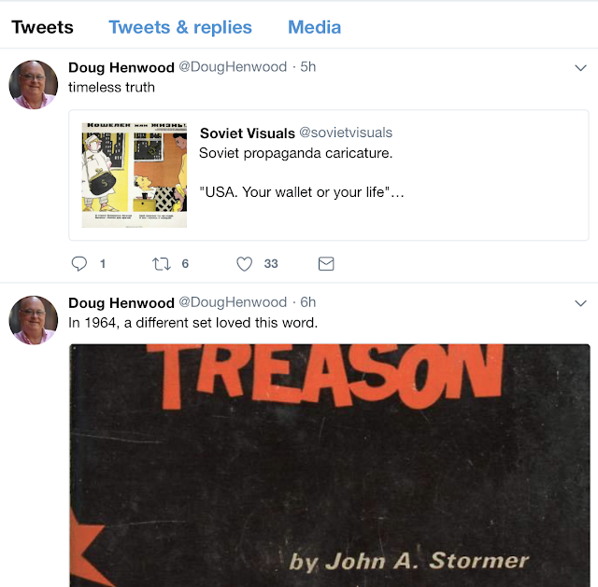The width and height of the screenshot is (598, 587).
Task: Select the Tweets tab
Action: 42,27
